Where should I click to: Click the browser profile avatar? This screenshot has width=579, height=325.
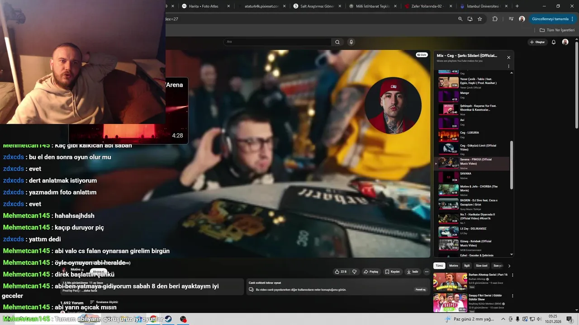tap(522, 19)
